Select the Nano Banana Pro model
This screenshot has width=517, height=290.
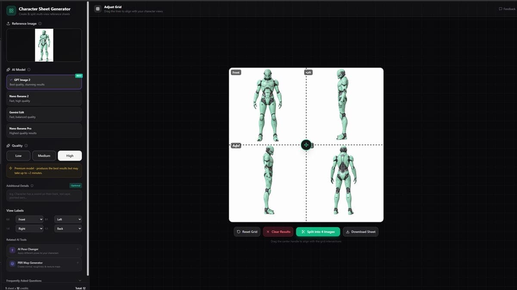[x=44, y=131]
